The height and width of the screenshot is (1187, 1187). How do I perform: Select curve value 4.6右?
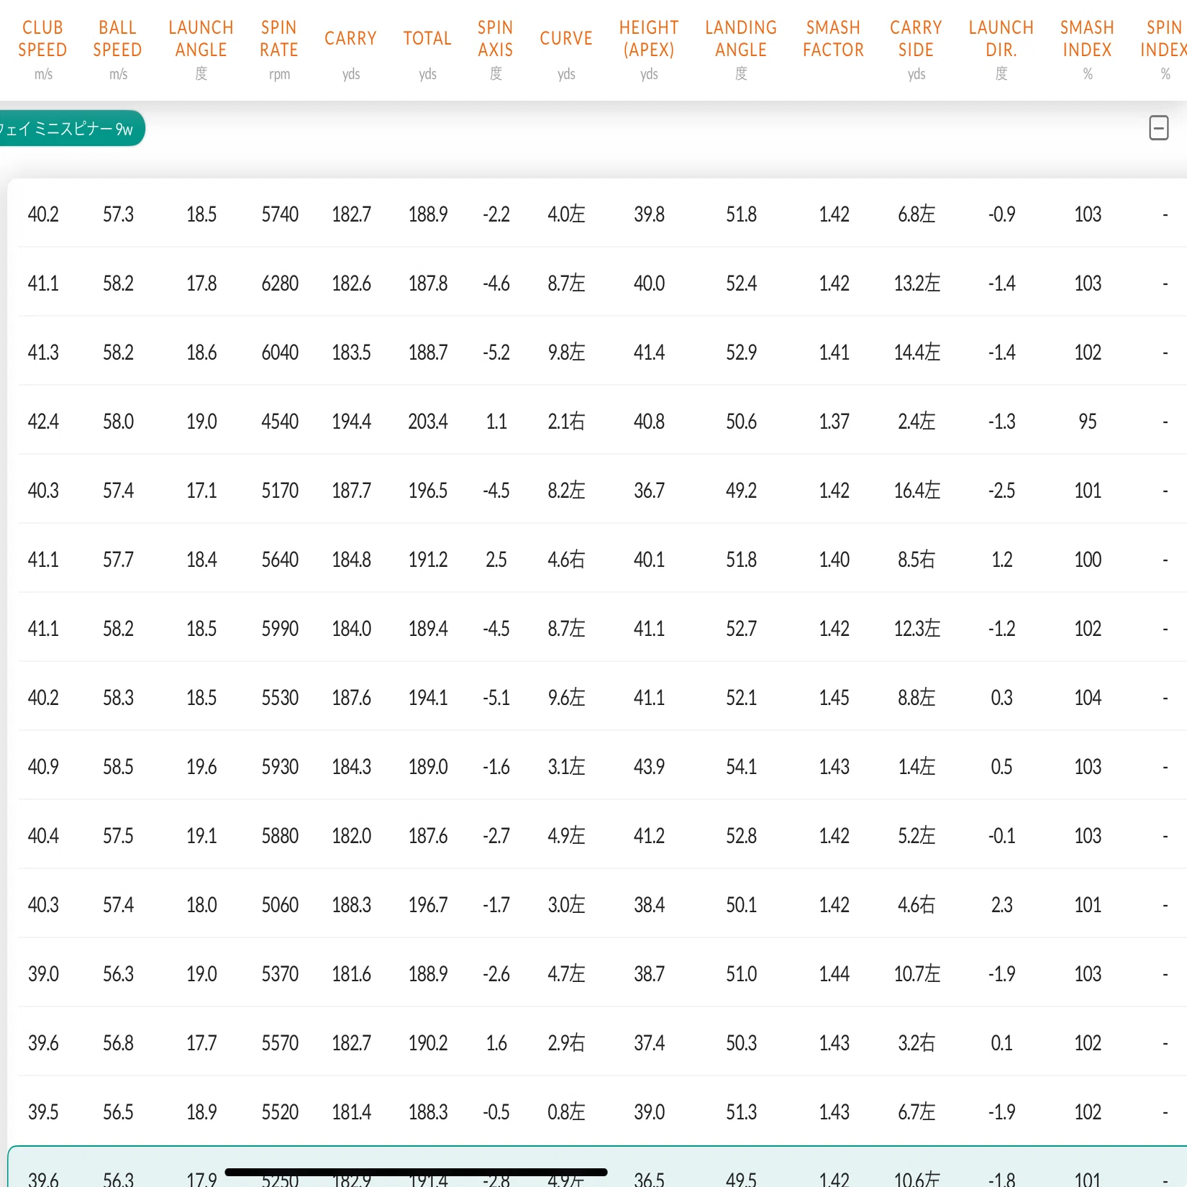[x=566, y=560]
